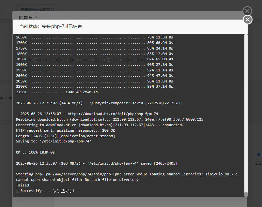Image resolution: width=262 pixels, height=207 pixels.
Task: Click the '/etc/init.d/php-fpm-74' saved [2405/2405] line
Action: tap(97, 163)
